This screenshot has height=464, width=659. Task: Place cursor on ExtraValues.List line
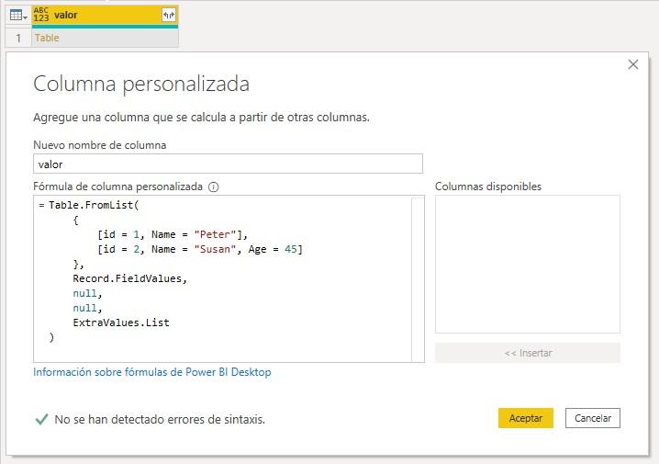[121, 323]
